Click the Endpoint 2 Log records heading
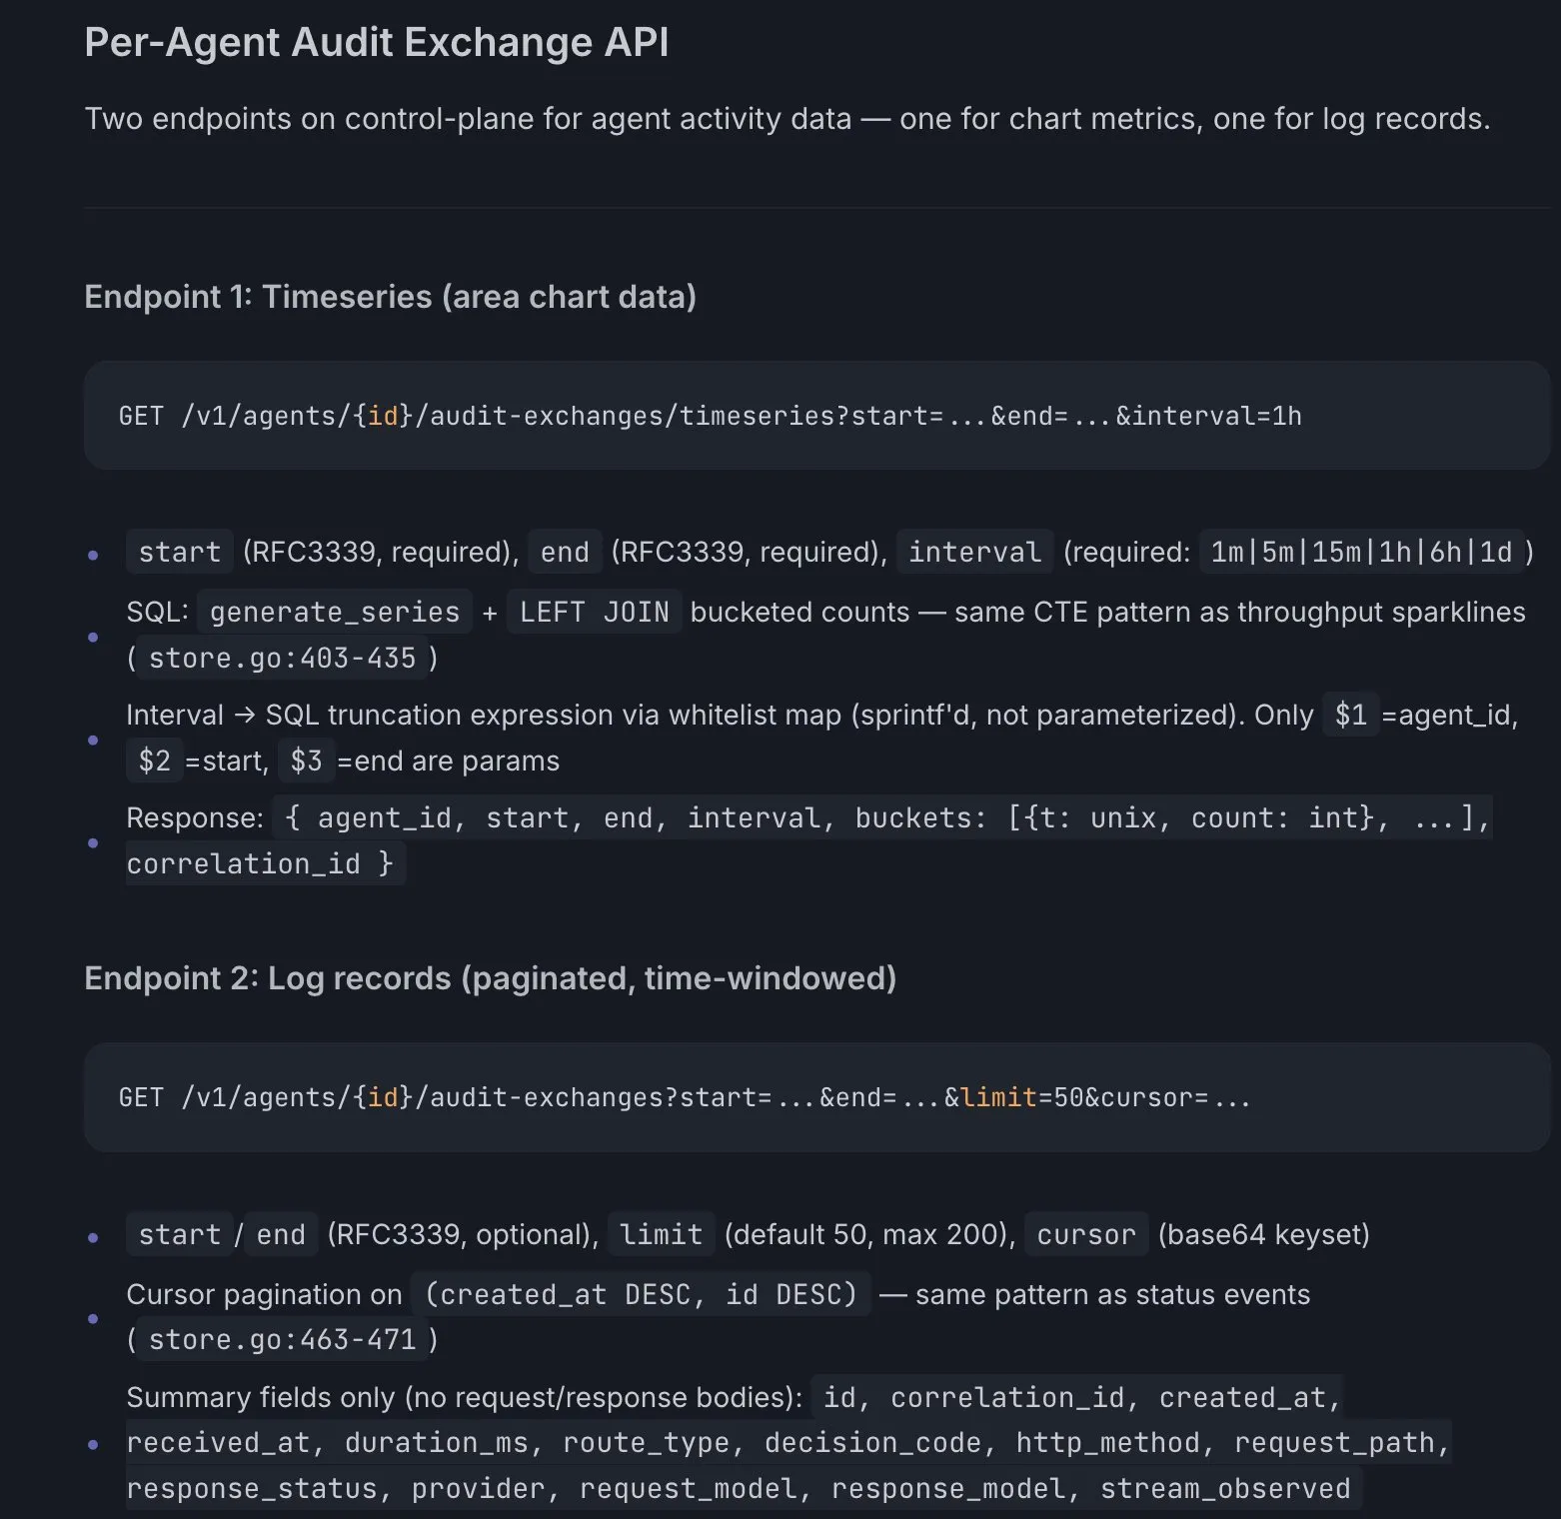Screen dimensions: 1561x1519 pos(490,977)
